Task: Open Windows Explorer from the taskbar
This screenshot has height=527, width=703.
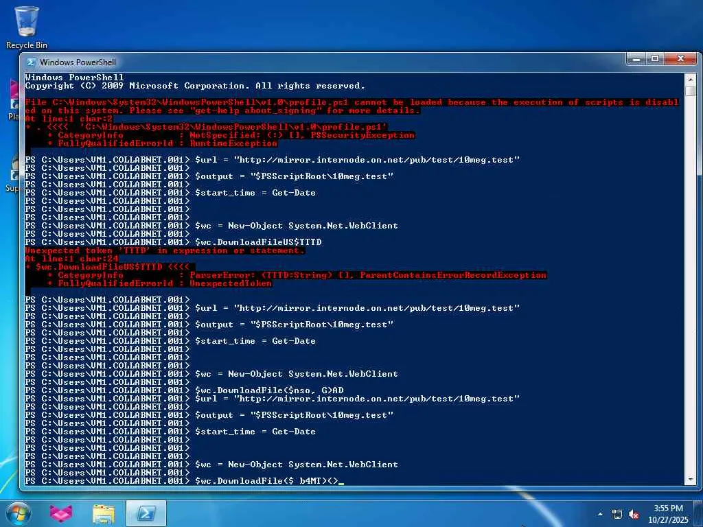Action: click(104, 513)
